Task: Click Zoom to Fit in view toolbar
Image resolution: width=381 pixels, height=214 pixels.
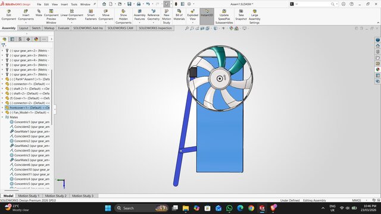Action: (x=186, y=29)
